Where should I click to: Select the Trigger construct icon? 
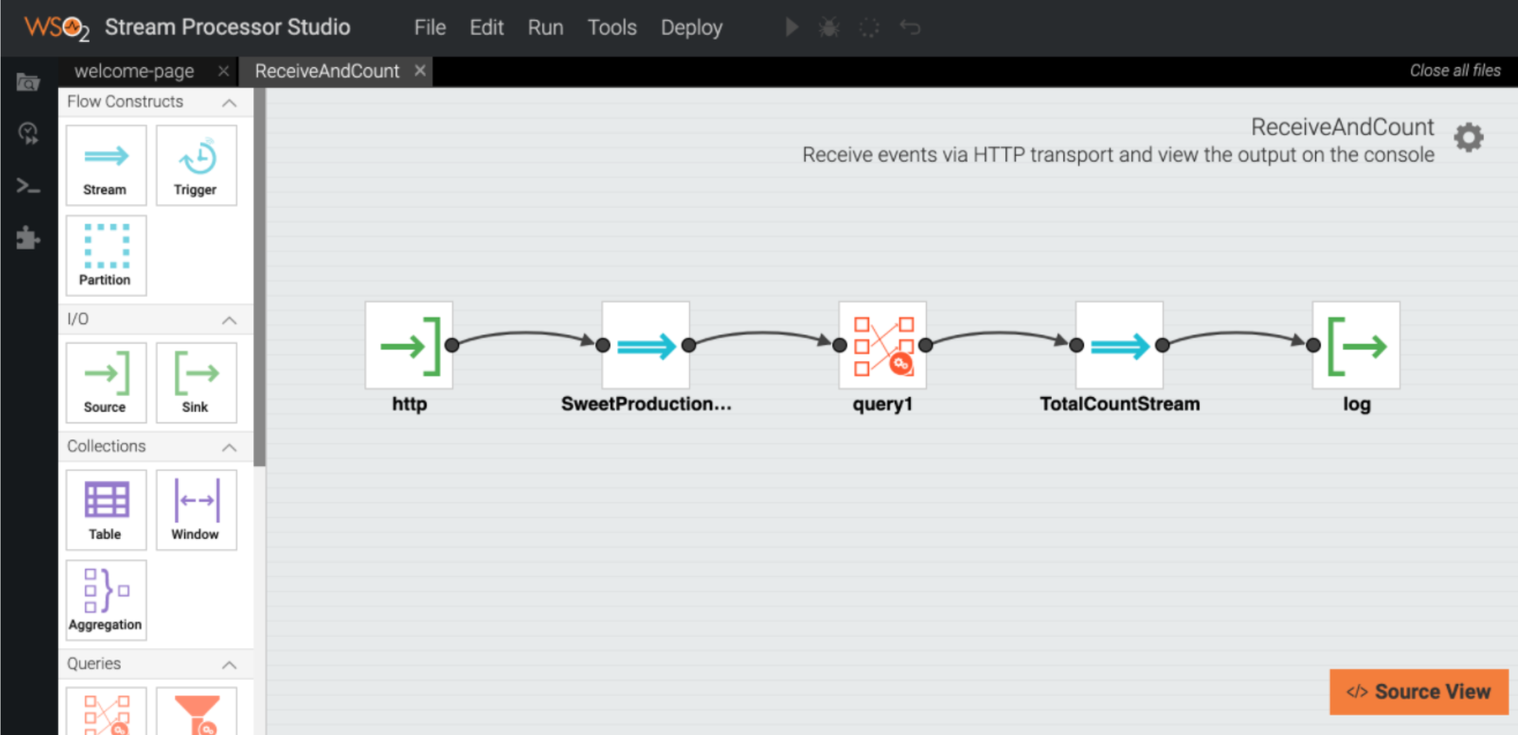point(196,165)
